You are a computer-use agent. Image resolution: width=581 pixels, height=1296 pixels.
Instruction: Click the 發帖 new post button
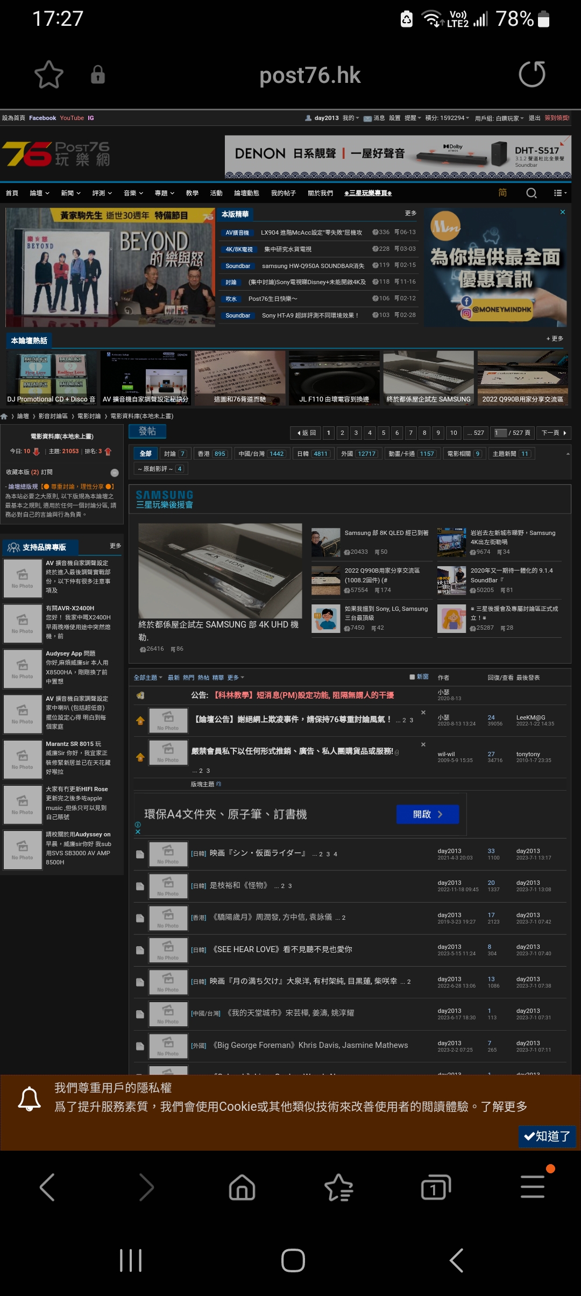[147, 431]
